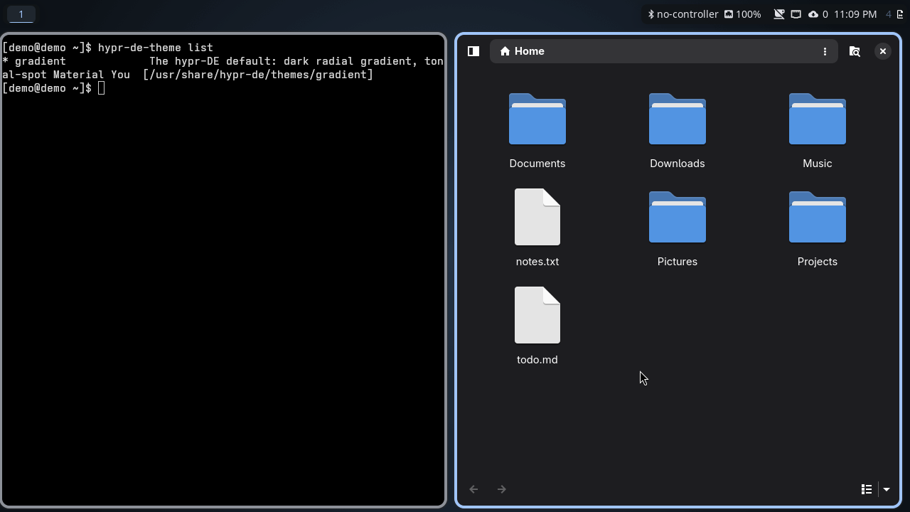Click the 11:09 PM clock
The height and width of the screenshot is (512, 910).
[855, 14]
